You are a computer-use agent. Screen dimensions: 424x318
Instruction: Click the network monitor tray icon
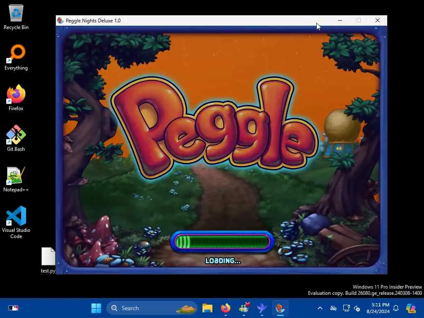tap(346, 308)
